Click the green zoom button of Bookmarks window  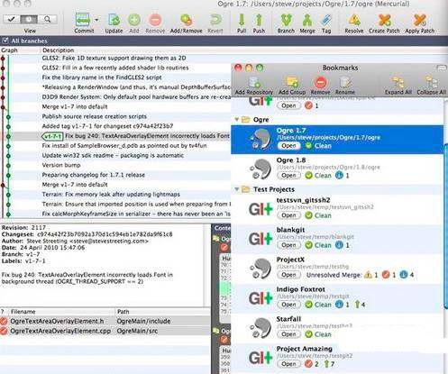(260, 68)
